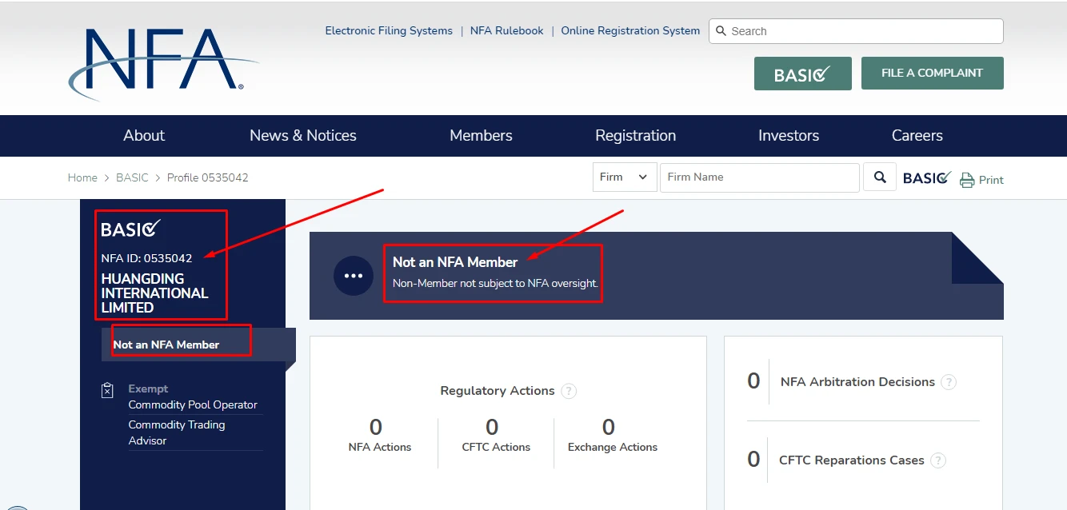The height and width of the screenshot is (510, 1067).
Task: Click the Commodity Pool Operator link
Action: 193,405
